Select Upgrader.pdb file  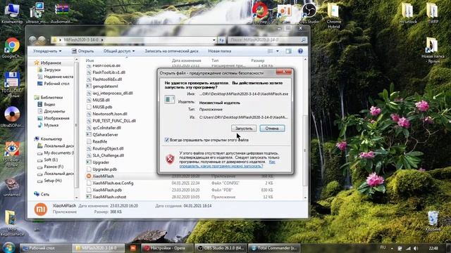[101, 169]
